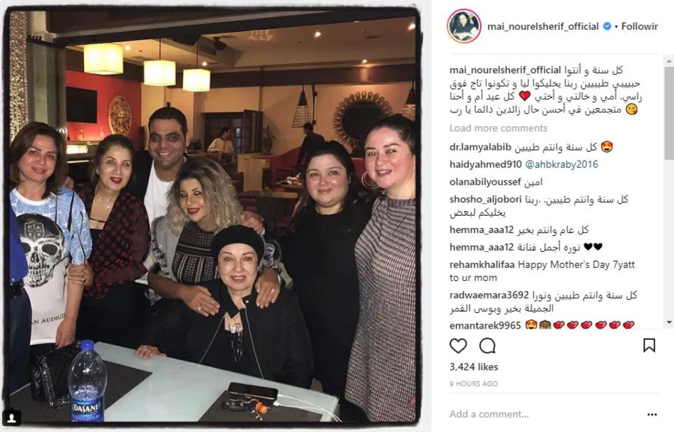This screenshot has width=674, height=432.
Task: Show tagged people icon on photo
Action: click(13, 417)
